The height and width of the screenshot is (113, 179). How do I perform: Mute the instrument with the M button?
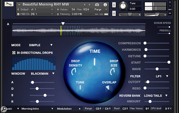click(x=114, y=14)
